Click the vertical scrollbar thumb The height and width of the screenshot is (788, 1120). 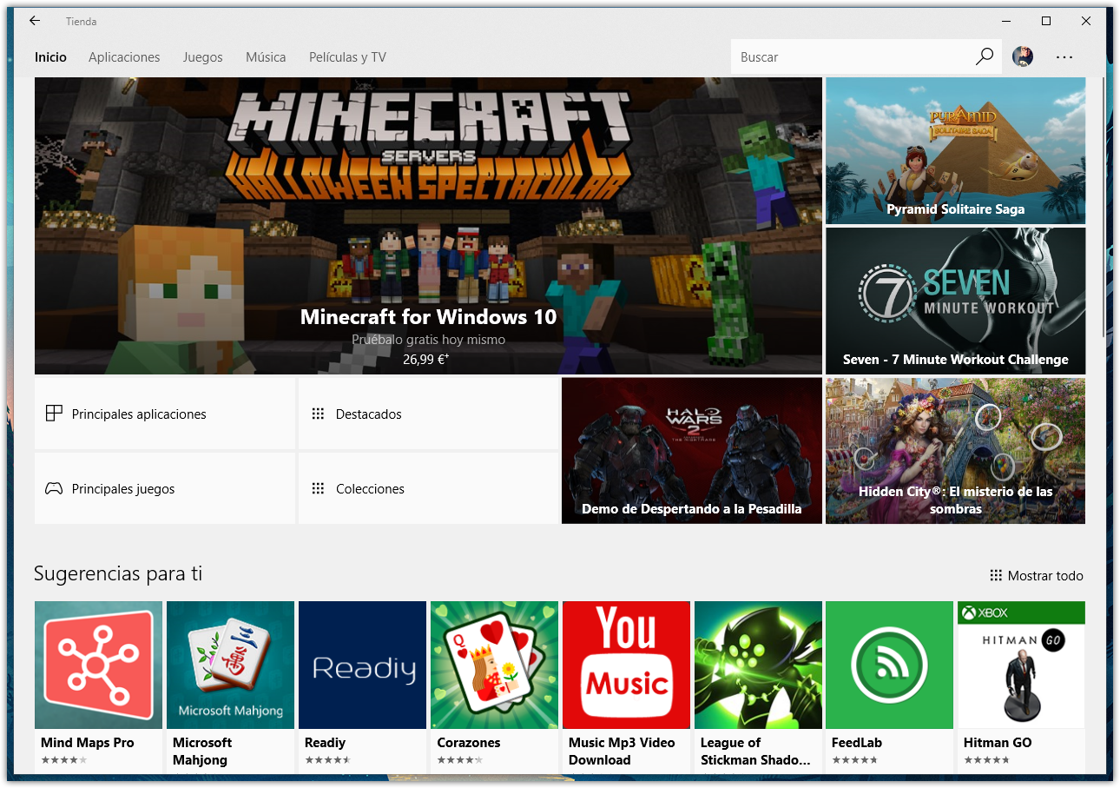click(x=1104, y=207)
